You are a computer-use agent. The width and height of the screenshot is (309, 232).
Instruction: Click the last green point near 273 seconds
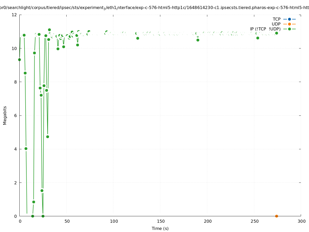276,33
